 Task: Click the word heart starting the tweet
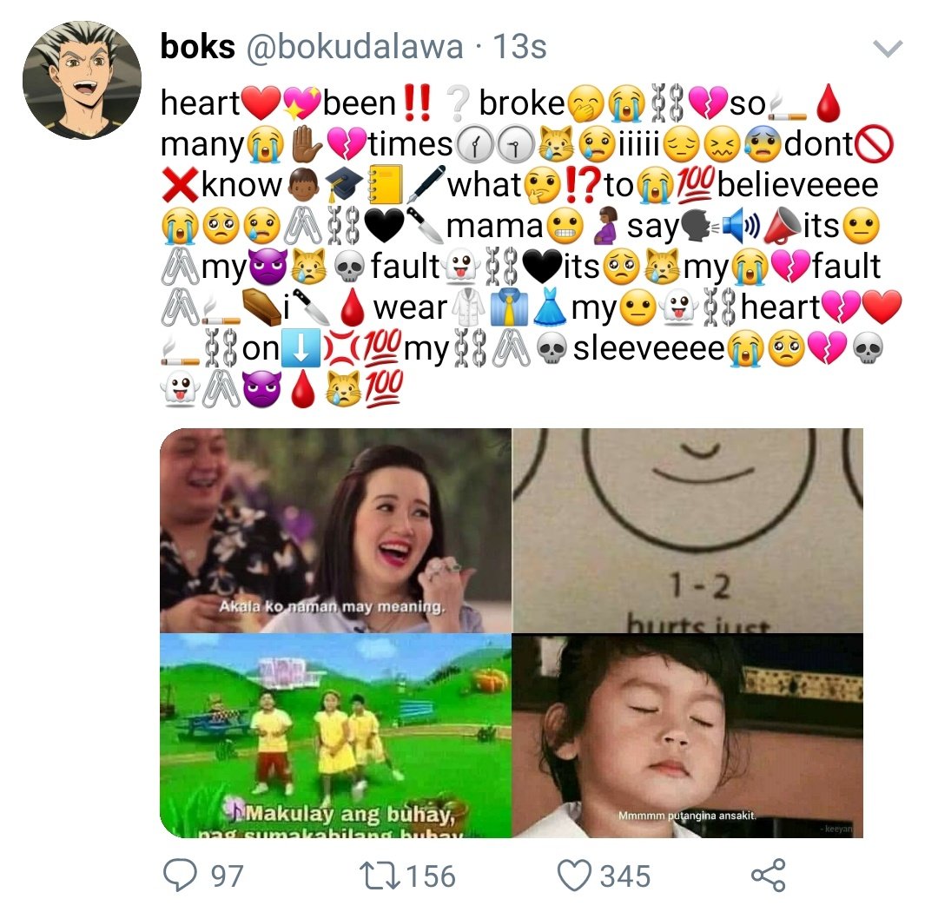click(x=200, y=102)
